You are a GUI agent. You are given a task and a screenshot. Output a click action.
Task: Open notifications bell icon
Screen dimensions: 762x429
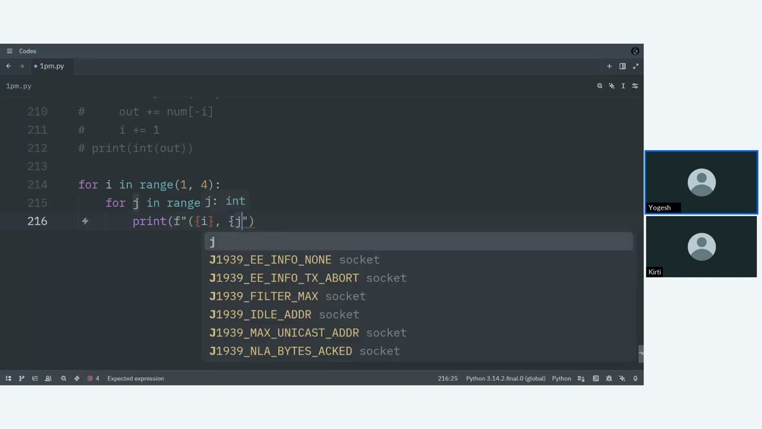tap(635, 378)
